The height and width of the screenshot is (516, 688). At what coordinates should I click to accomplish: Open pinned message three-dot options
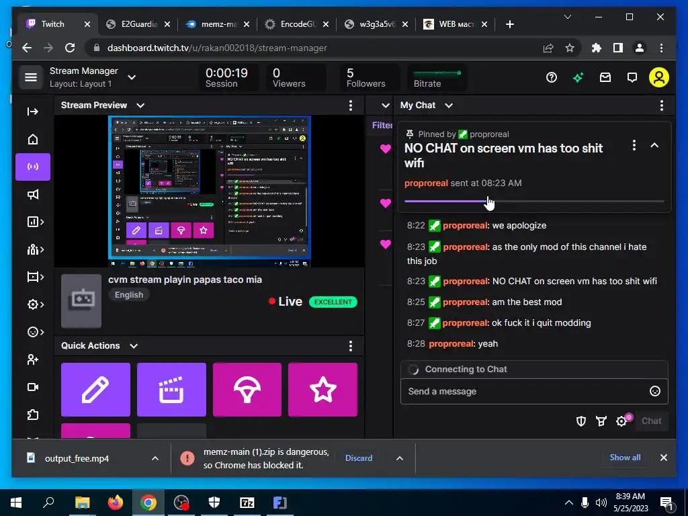point(634,145)
